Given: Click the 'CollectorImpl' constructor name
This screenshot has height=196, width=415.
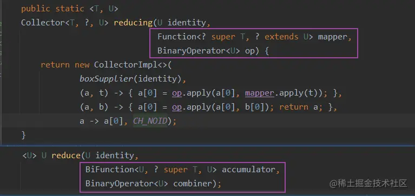Looking at the screenshot, I should click(126, 65).
